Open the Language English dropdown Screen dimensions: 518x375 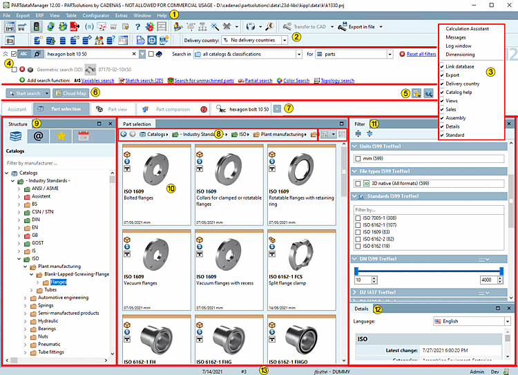coord(507,321)
